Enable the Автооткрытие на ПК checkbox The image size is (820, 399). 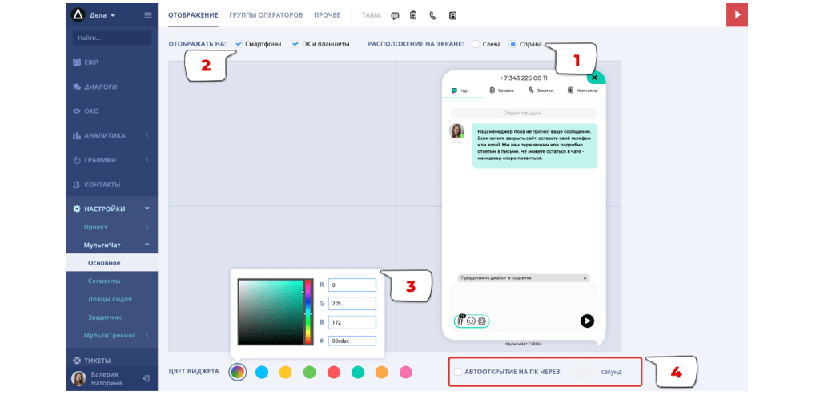pos(458,372)
